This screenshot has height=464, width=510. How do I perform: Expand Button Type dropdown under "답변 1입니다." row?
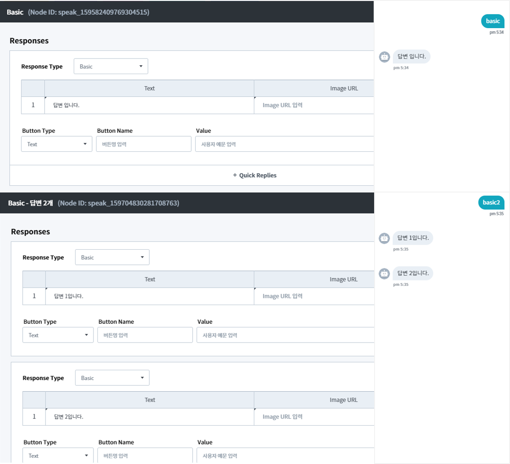(58, 335)
